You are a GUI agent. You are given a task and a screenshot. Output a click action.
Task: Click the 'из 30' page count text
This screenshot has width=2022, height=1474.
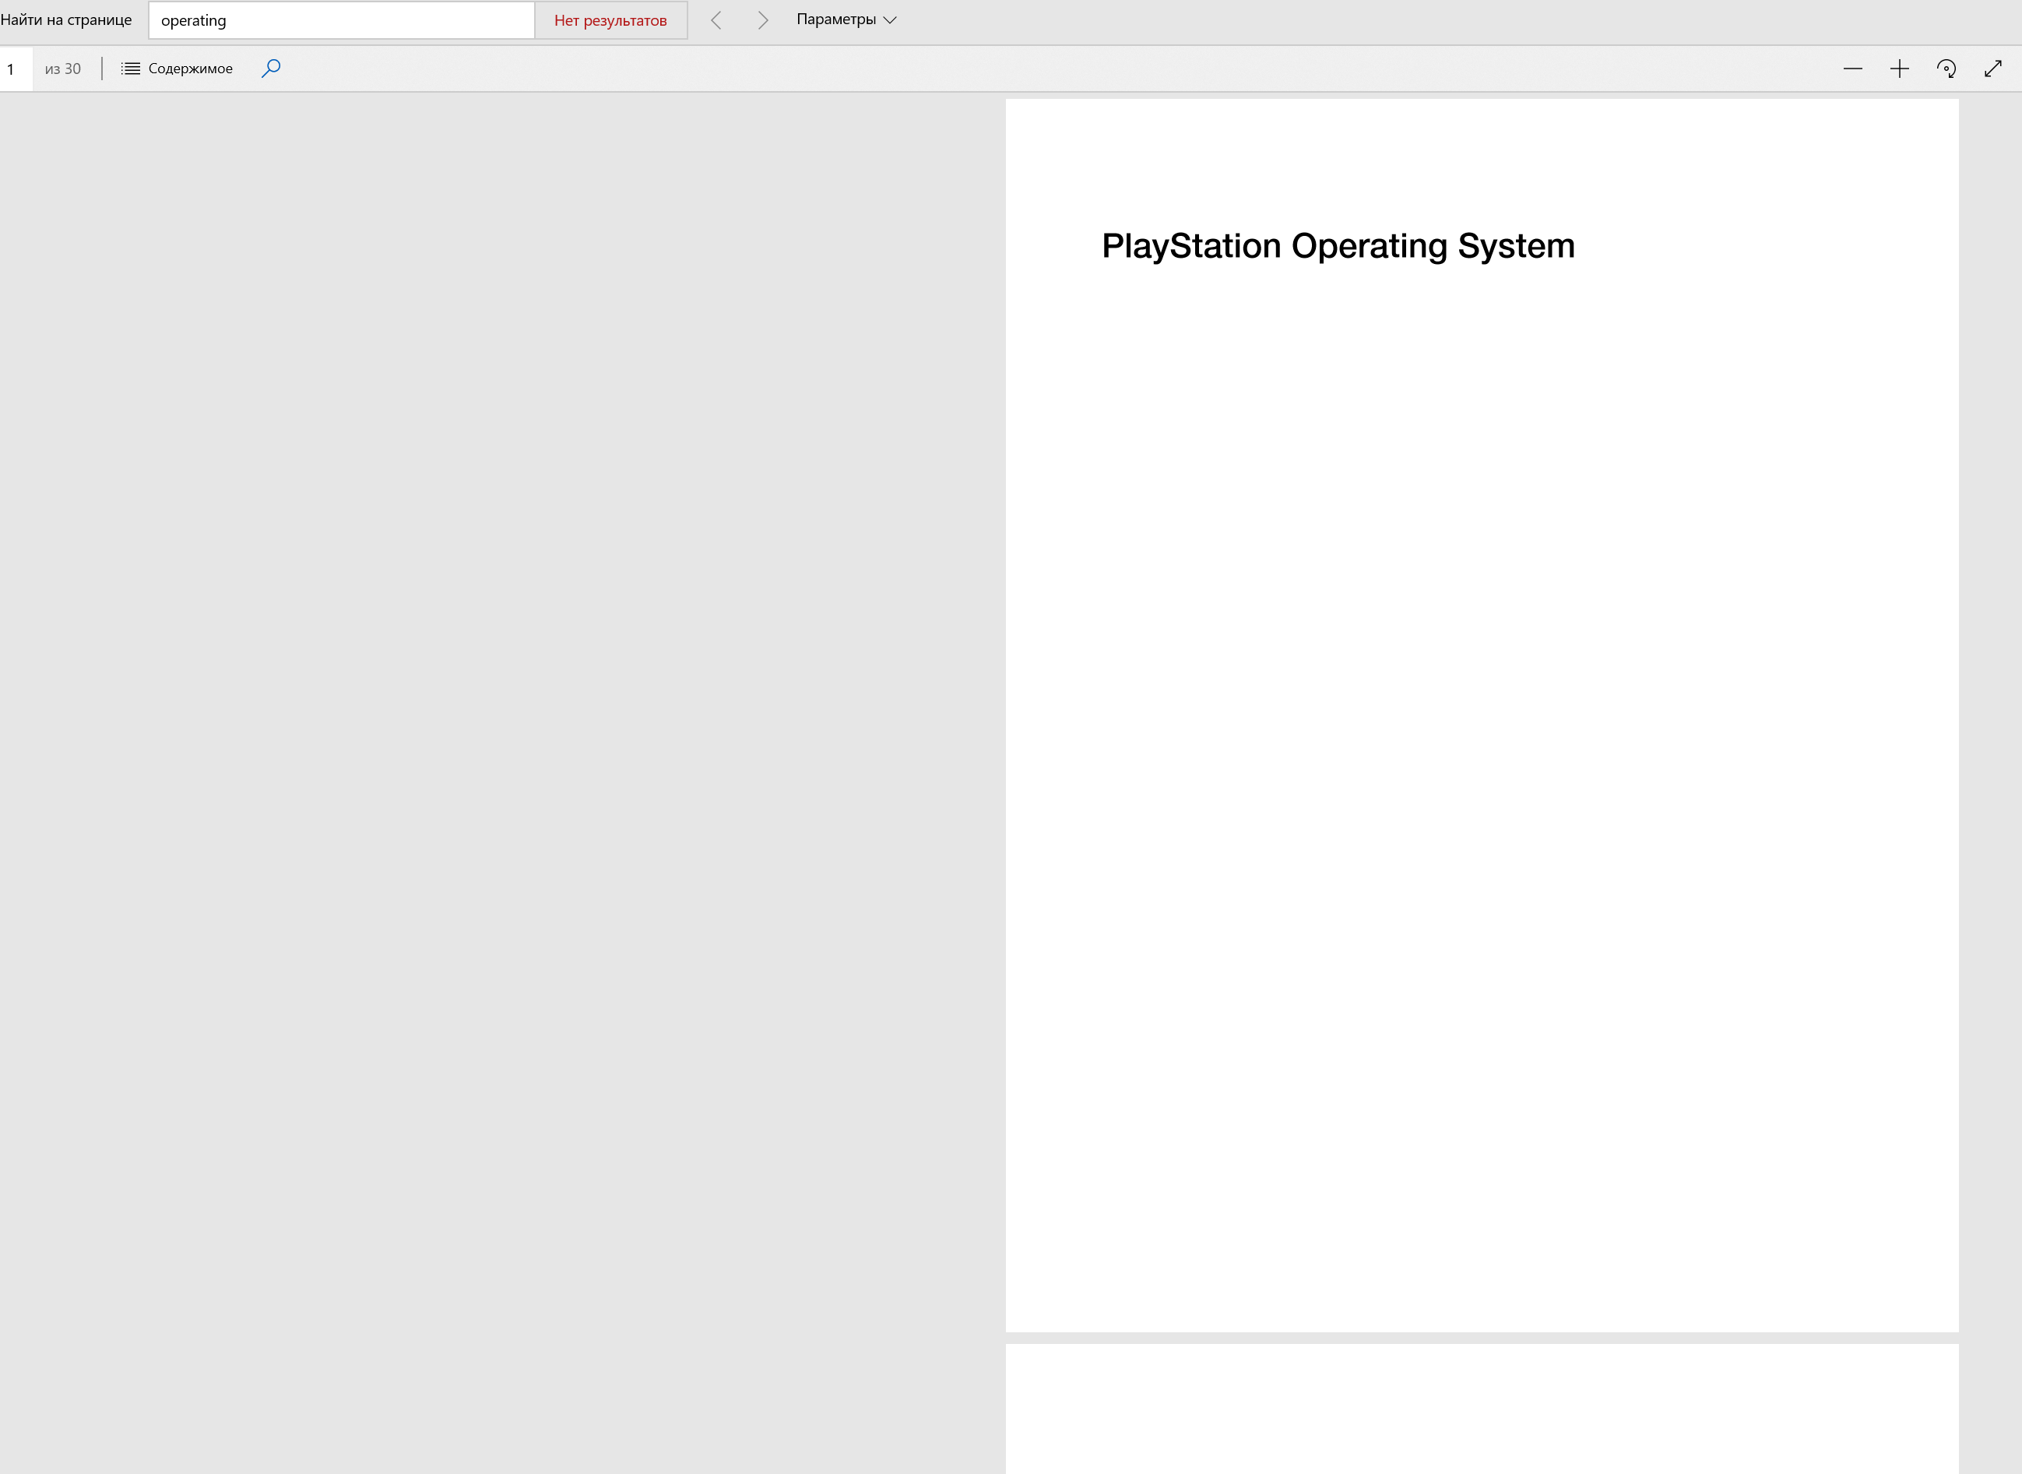62,69
